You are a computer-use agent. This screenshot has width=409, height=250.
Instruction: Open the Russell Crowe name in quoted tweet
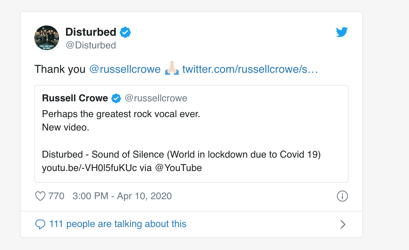coord(75,98)
